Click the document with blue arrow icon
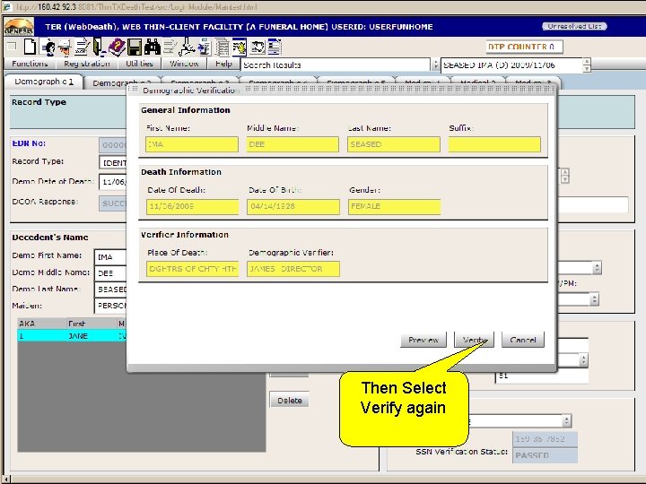The width and height of the screenshot is (646, 484). (x=204, y=47)
